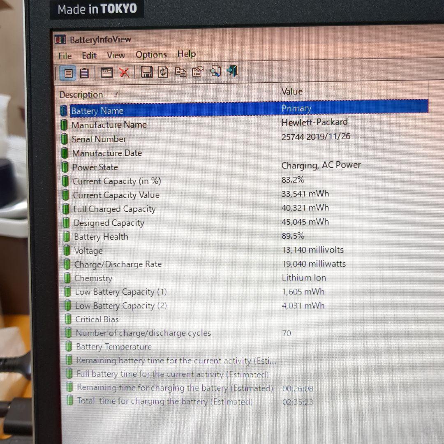The width and height of the screenshot is (444, 444).
Task: Select the Battery Health row
Action: [x=101, y=236]
